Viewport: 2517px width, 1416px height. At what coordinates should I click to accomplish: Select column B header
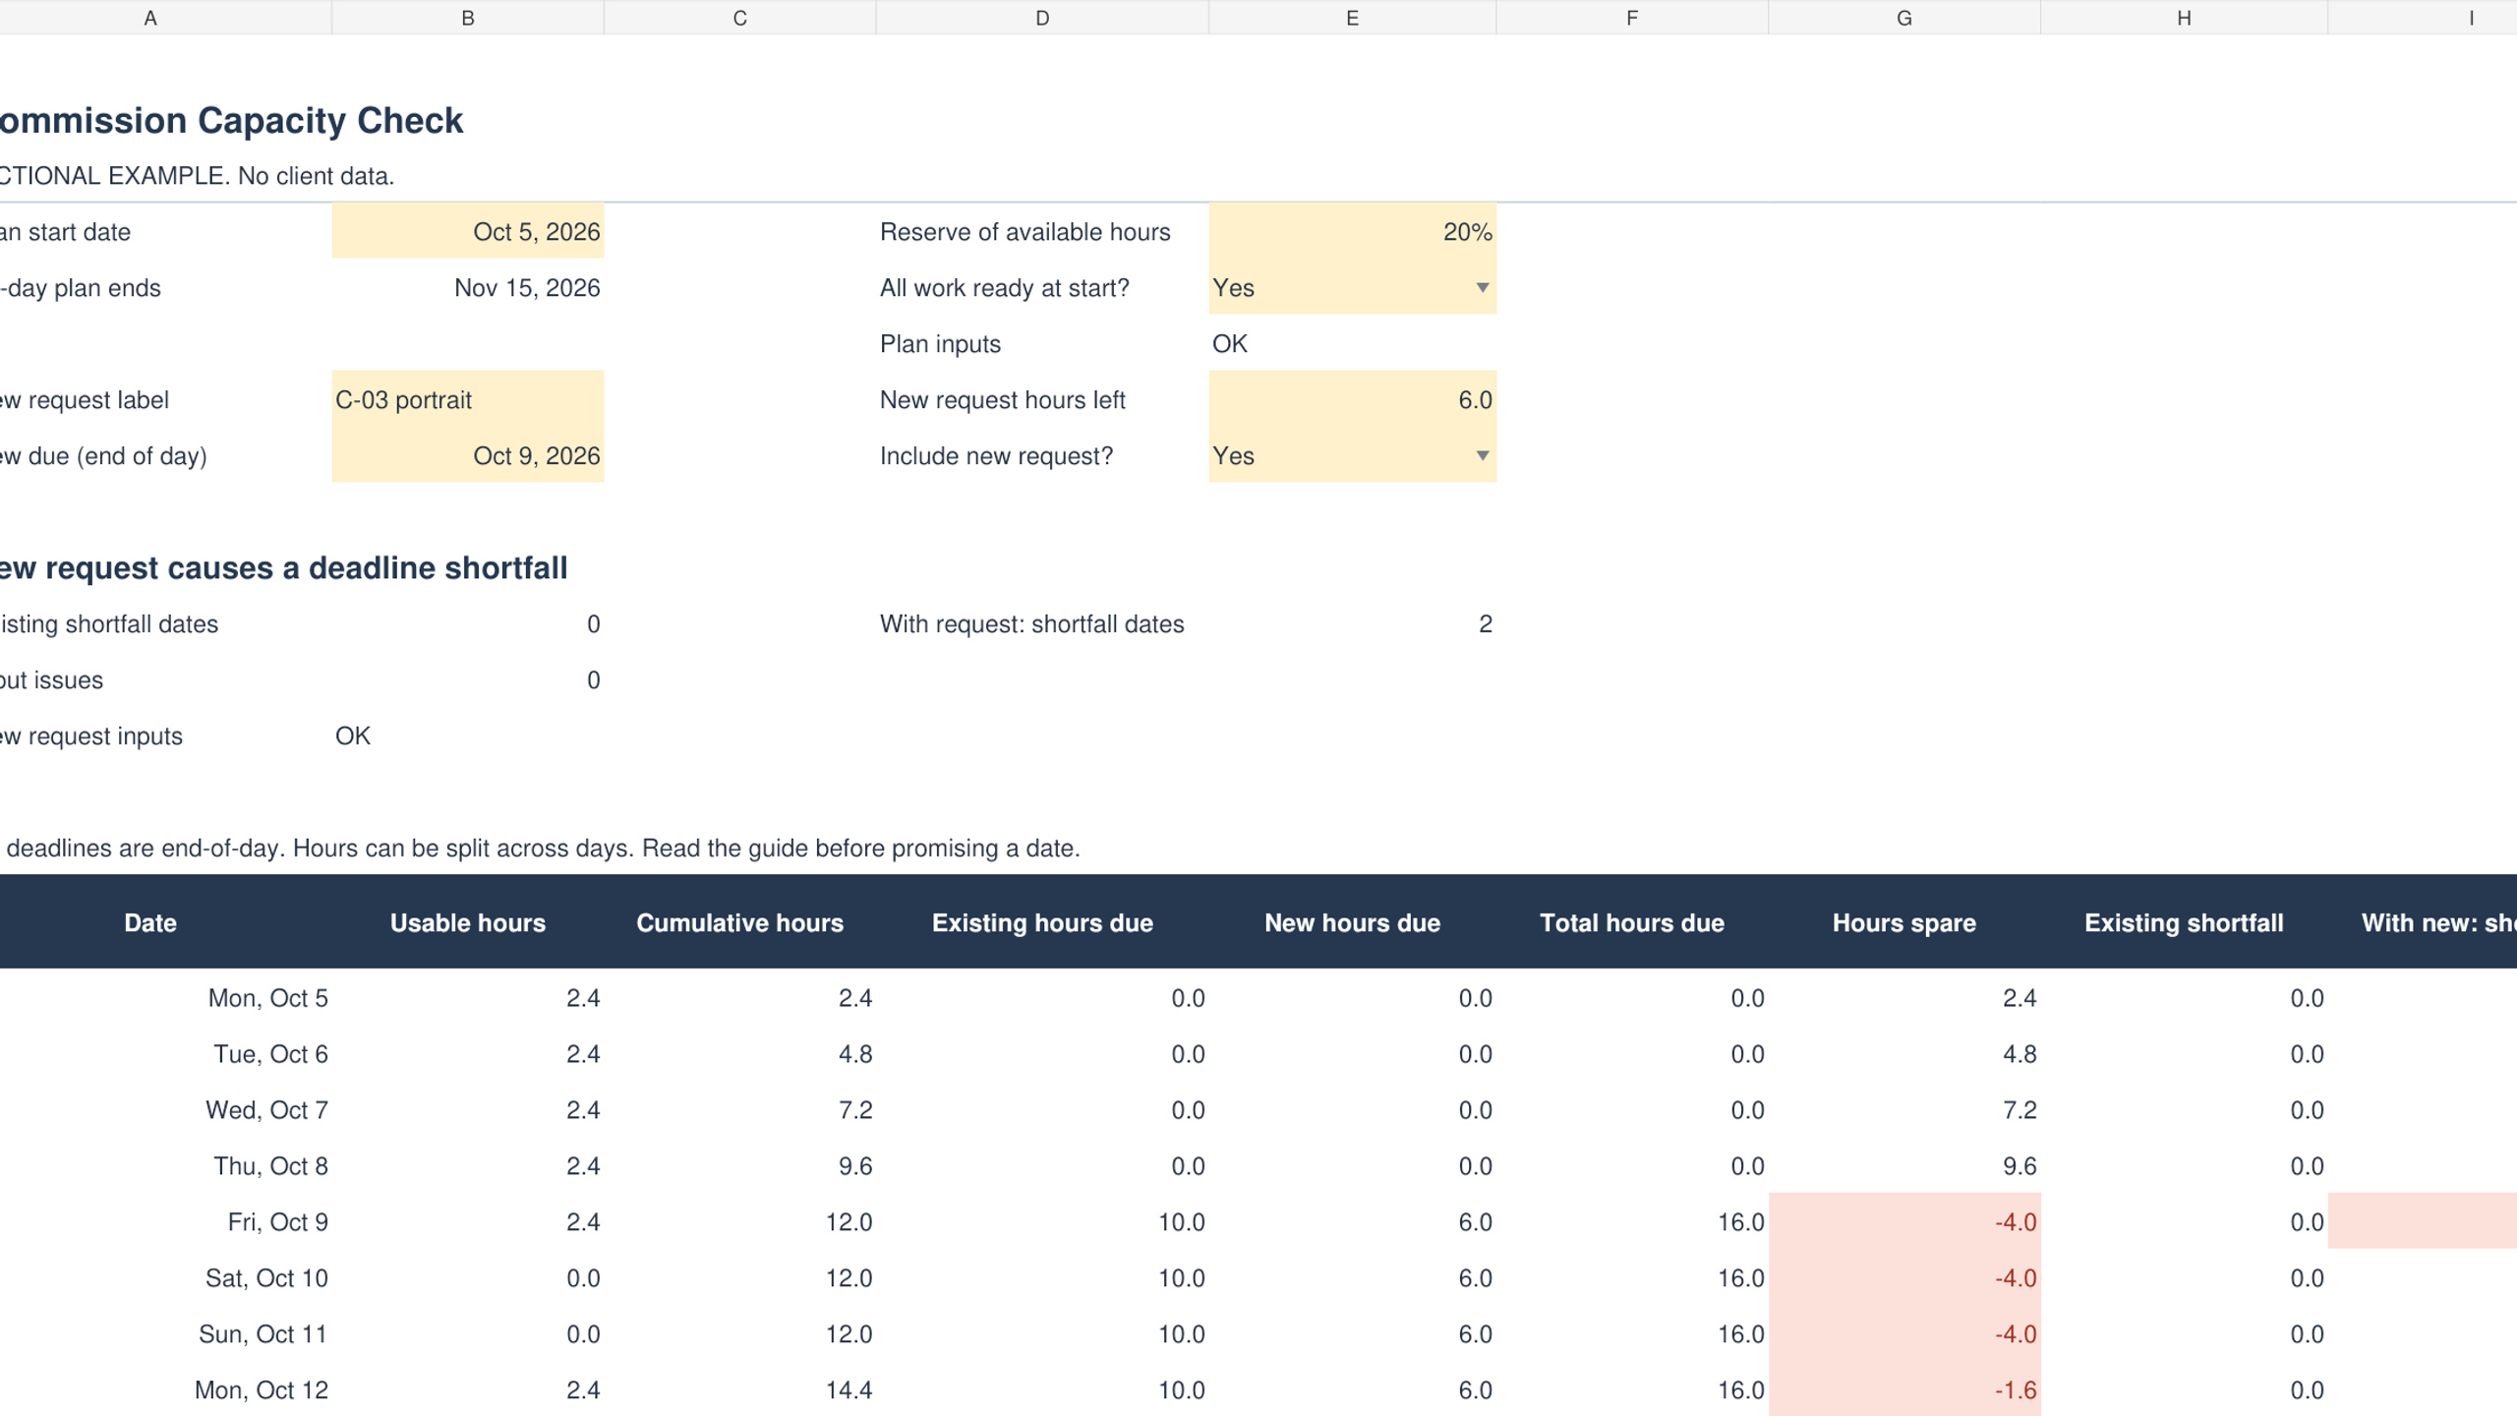[468, 18]
